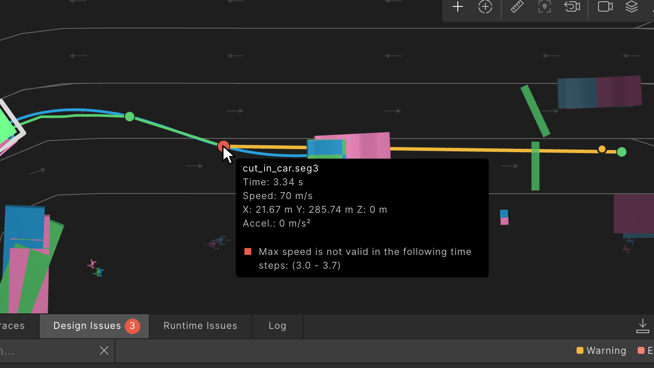
Task: Click the green endpoint of yellow path
Action: pyautogui.click(x=622, y=152)
